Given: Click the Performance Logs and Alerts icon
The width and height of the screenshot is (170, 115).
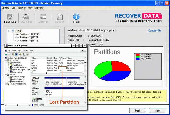Looking at the screenshot, I should point(11,70).
